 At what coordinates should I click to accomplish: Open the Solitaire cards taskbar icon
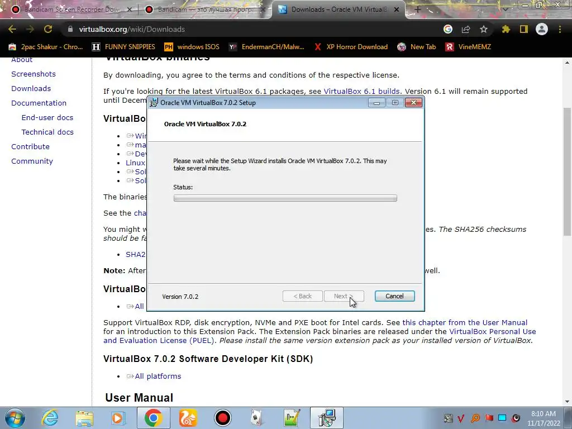[257, 418]
